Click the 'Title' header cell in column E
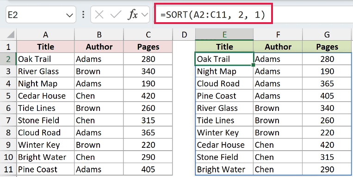Viewport: 353px width, 177px height. [224, 47]
